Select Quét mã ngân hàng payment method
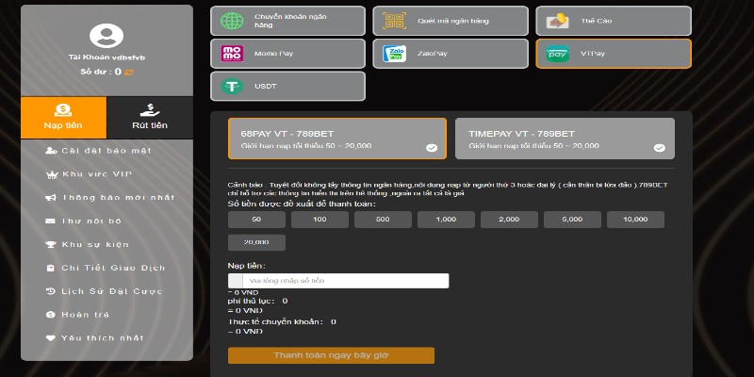Screen dimensions: 754x377 coord(451,21)
